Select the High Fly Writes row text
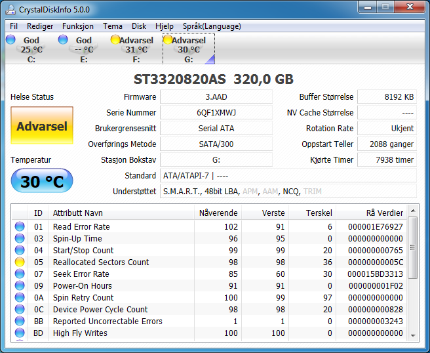This screenshot has width=430, height=353. [x=80, y=333]
